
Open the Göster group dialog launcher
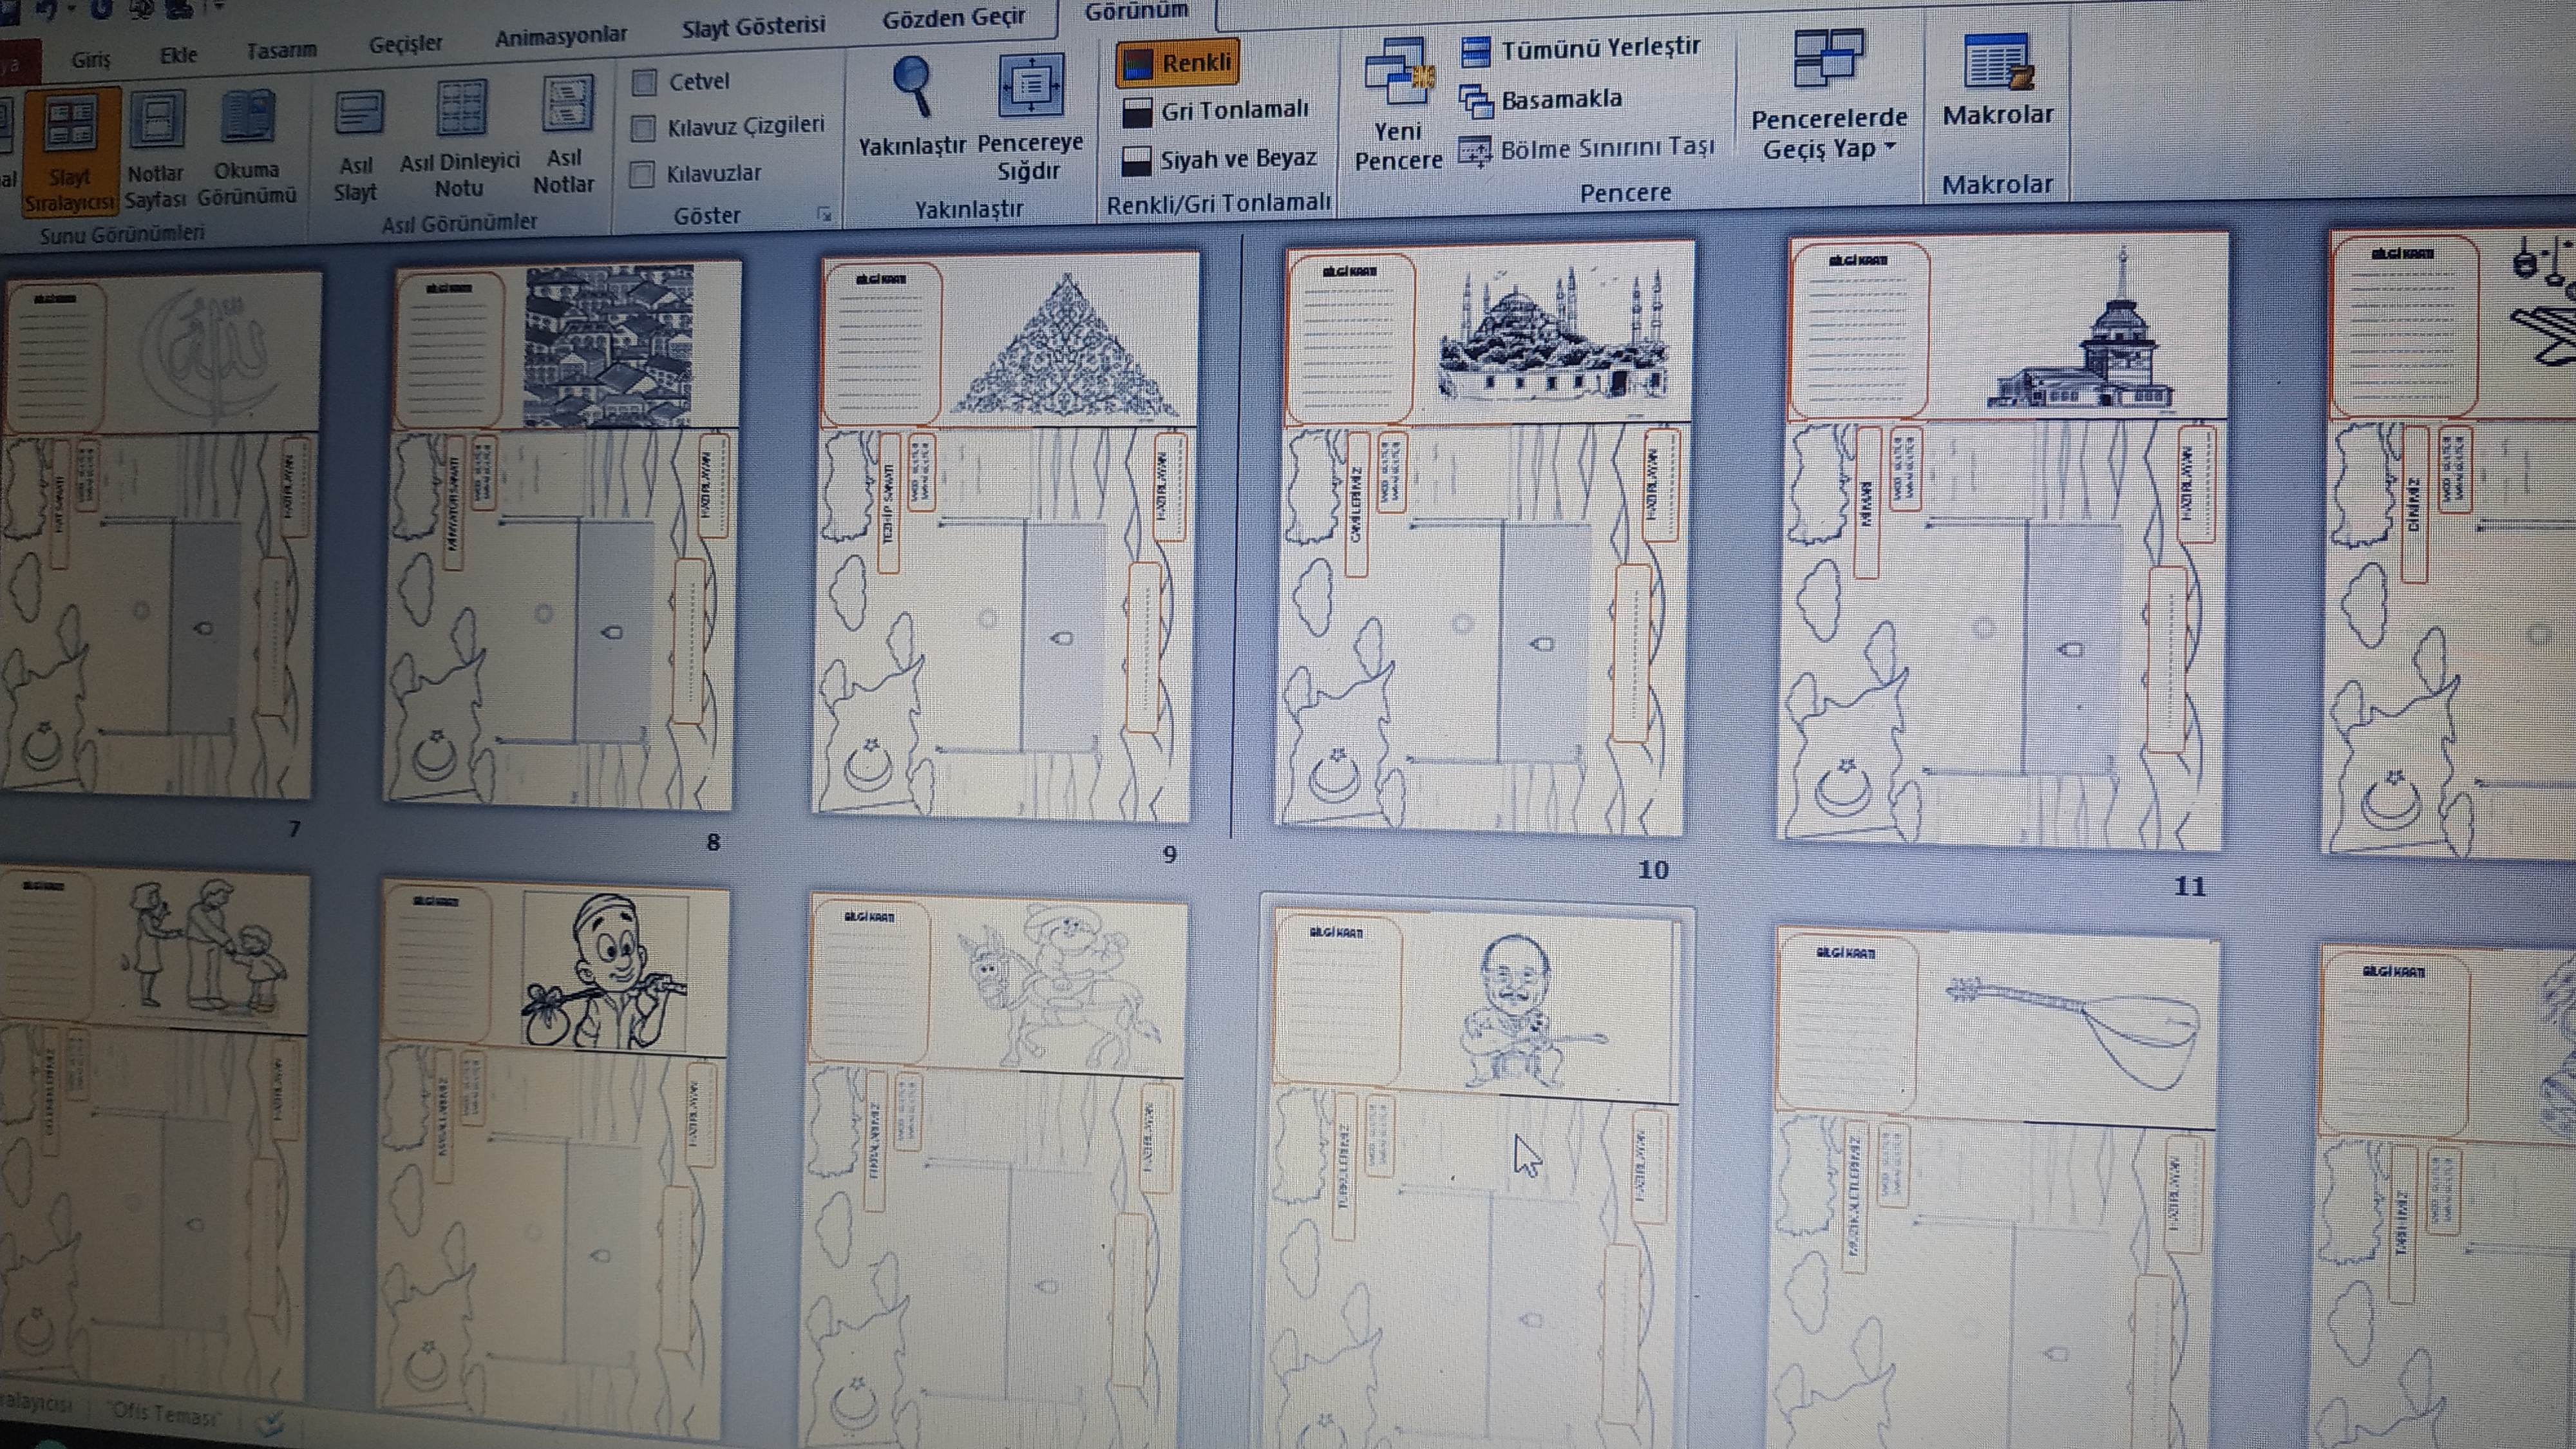824,214
